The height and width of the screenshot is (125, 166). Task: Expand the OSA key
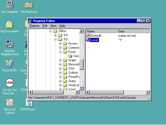[x=60, y=68]
